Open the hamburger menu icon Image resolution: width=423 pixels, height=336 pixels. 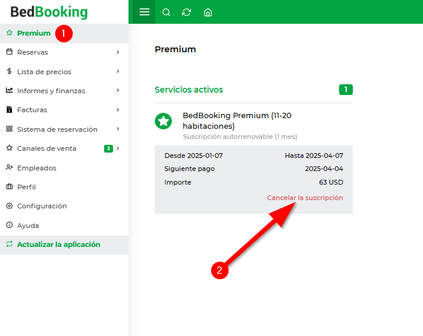tap(145, 12)
